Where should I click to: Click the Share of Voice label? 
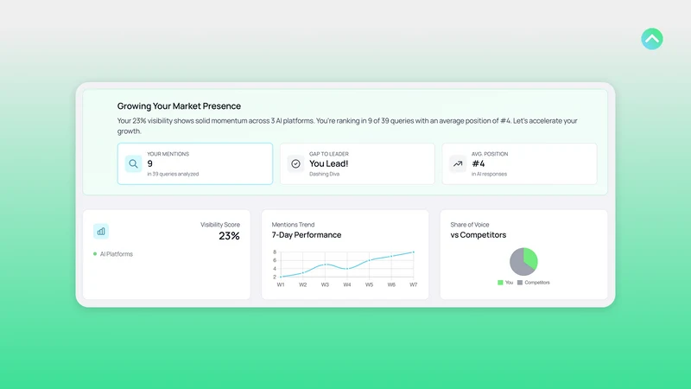470,225
